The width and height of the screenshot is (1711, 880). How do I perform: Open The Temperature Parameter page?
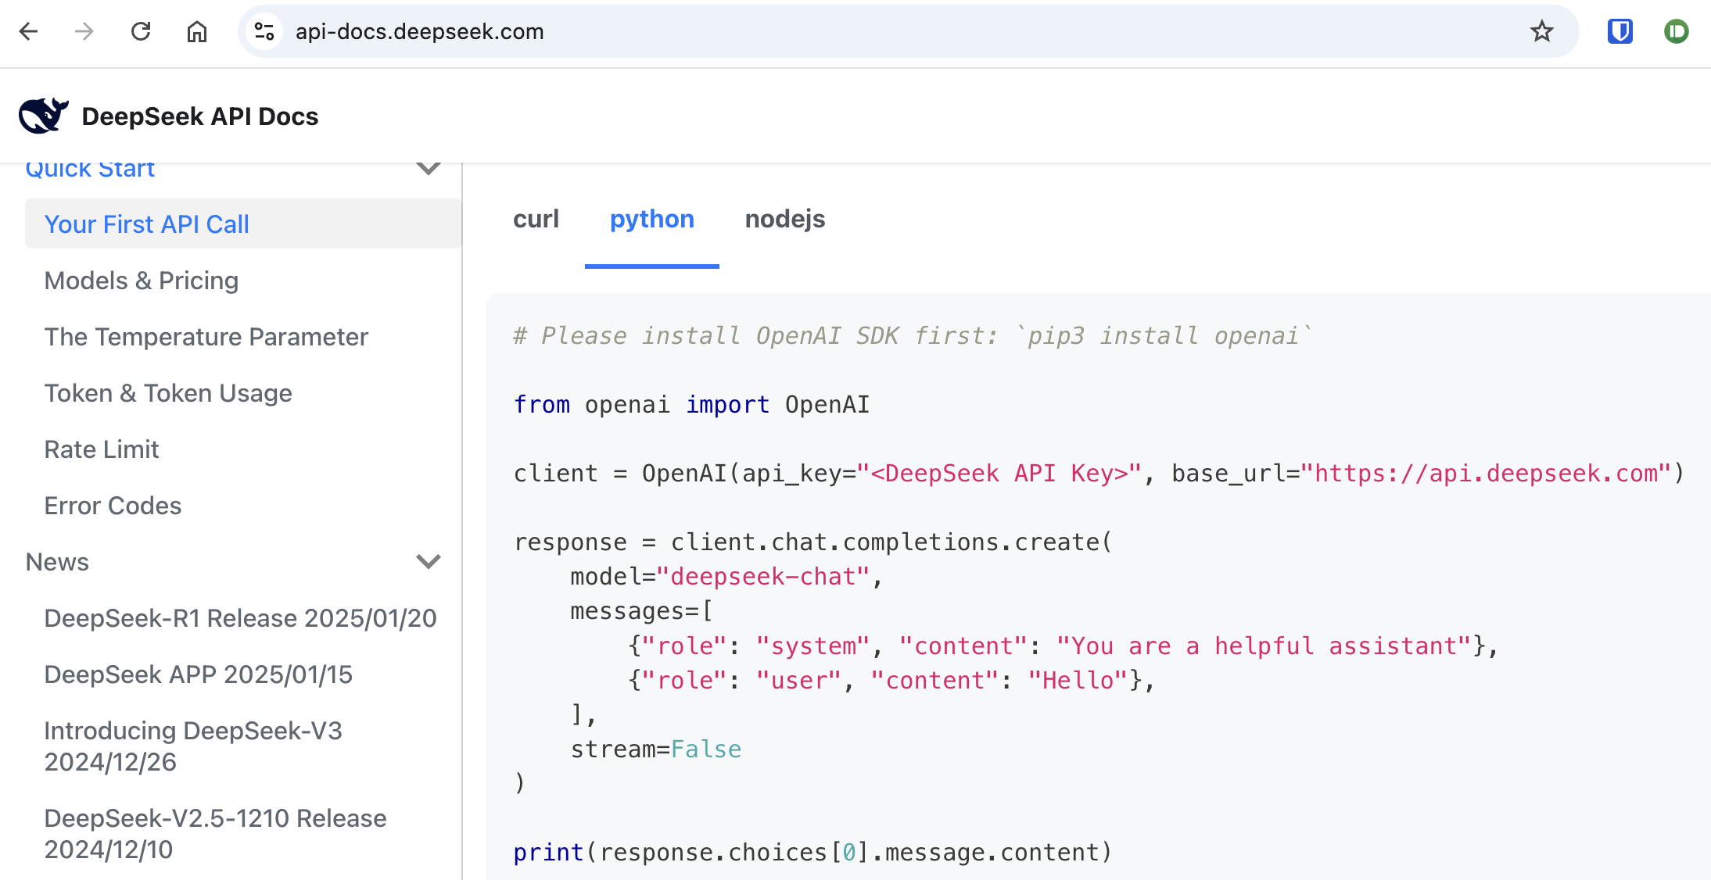(206, 337)
